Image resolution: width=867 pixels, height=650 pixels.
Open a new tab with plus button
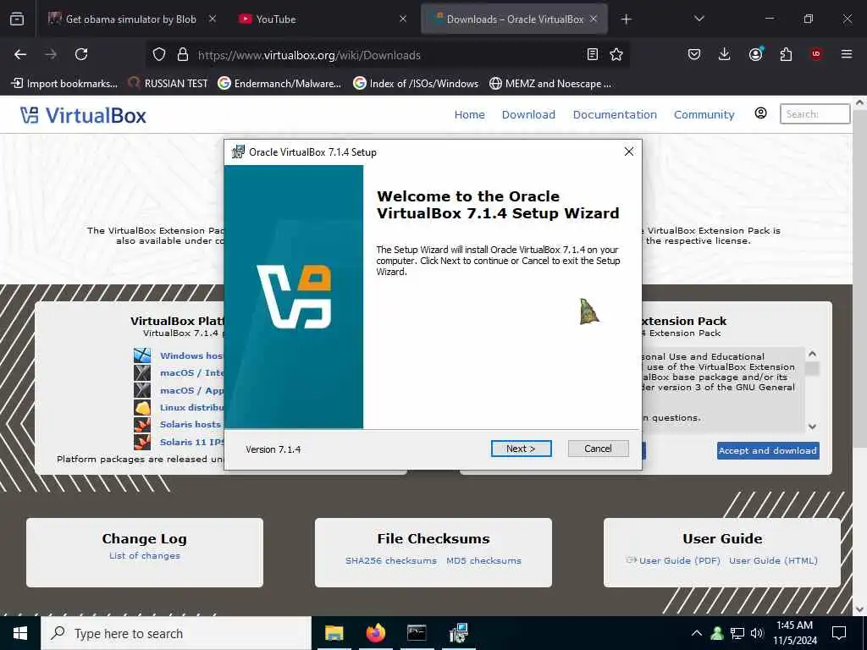[x=626, y=19]
